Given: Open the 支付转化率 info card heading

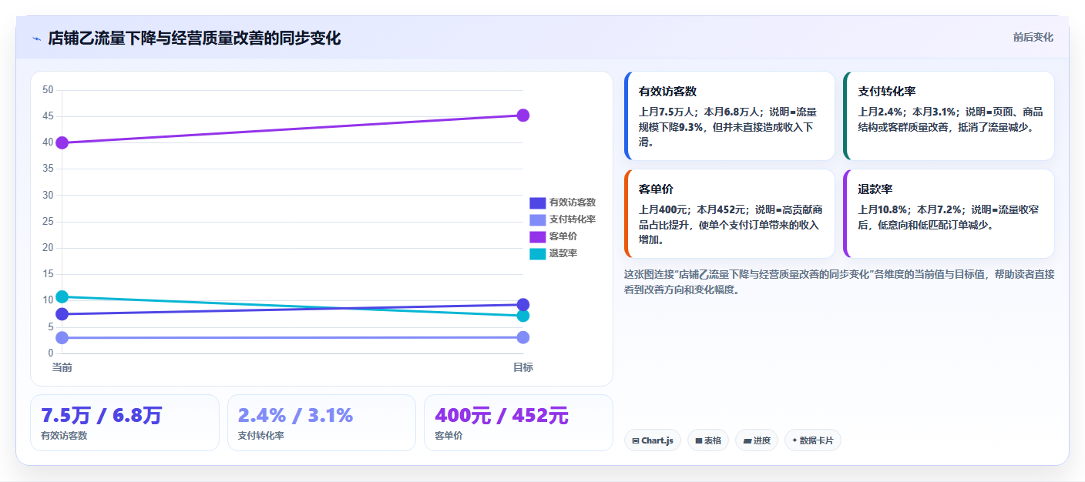Looking at the screenshot, I should [x=887, y=92].
